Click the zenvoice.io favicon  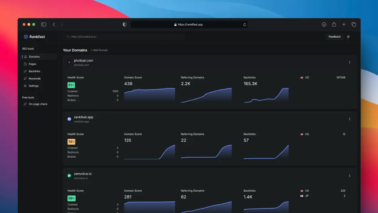coord(69,175)
